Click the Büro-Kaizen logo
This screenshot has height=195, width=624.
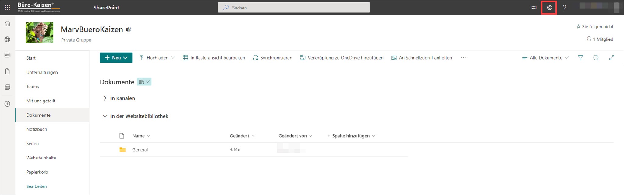pos(39,7)
